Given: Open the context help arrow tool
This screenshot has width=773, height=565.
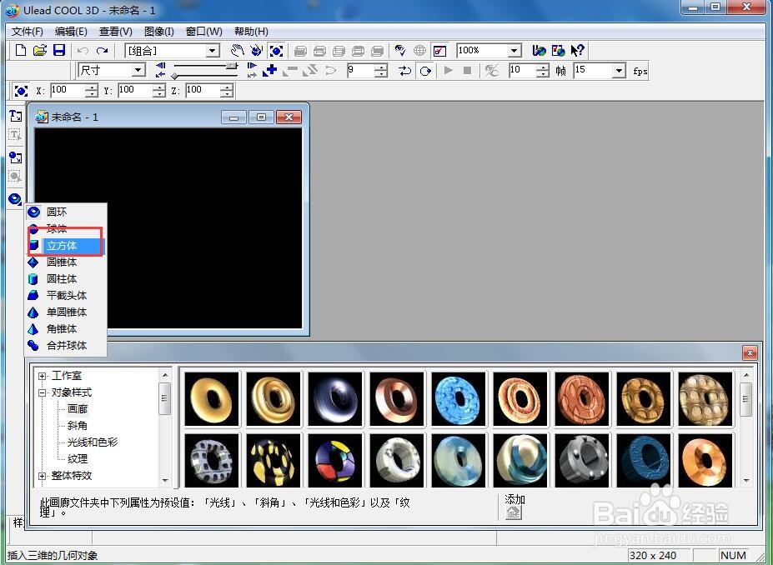Looking at the screenshot, I should (577, 50).
